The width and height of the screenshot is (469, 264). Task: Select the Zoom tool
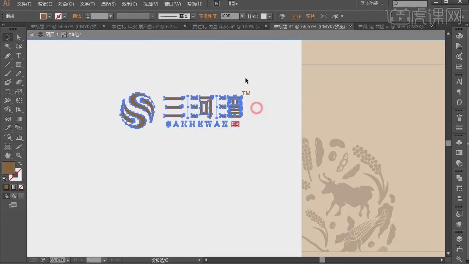tap(19, 155)
